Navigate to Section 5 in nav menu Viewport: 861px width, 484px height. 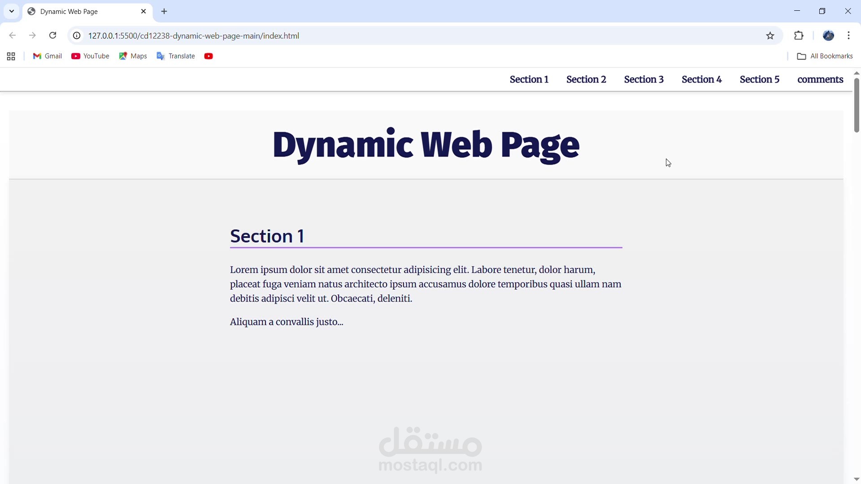pyautogui.click(x=760, y=79)
